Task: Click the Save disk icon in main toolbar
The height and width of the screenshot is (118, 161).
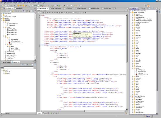Action: tap(6, 6)
